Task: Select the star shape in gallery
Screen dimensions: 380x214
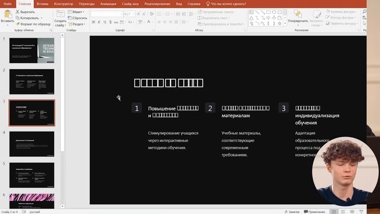Action: (x=280, y=24)
